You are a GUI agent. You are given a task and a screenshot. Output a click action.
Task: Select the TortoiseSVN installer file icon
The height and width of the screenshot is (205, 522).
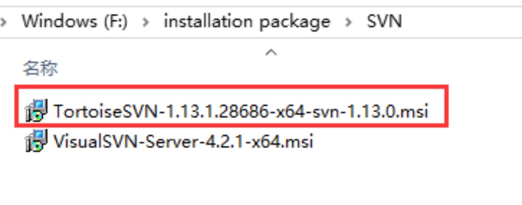click(x=37, y=111)
